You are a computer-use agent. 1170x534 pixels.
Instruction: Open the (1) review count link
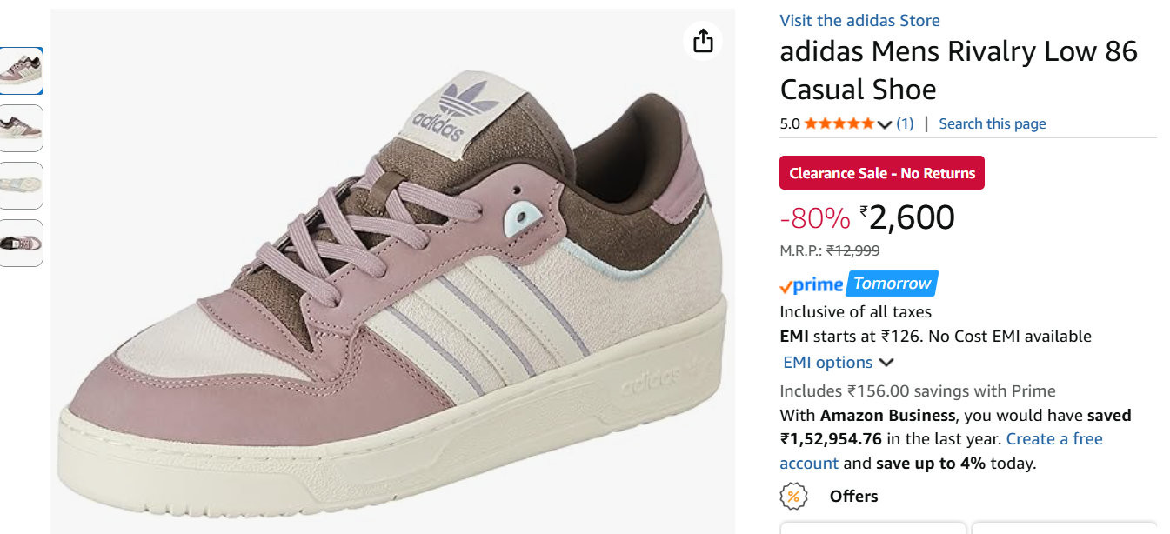(905, 123)
